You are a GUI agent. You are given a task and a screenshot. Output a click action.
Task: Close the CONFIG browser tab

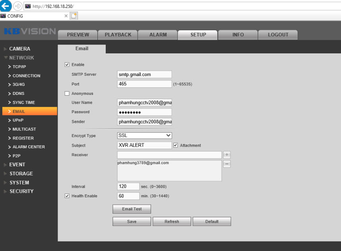click(x=66, y=16)
